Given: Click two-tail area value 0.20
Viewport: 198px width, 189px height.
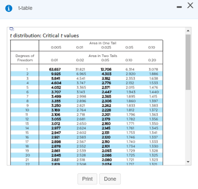Looking at the screenshot, I should click(152, 60).
